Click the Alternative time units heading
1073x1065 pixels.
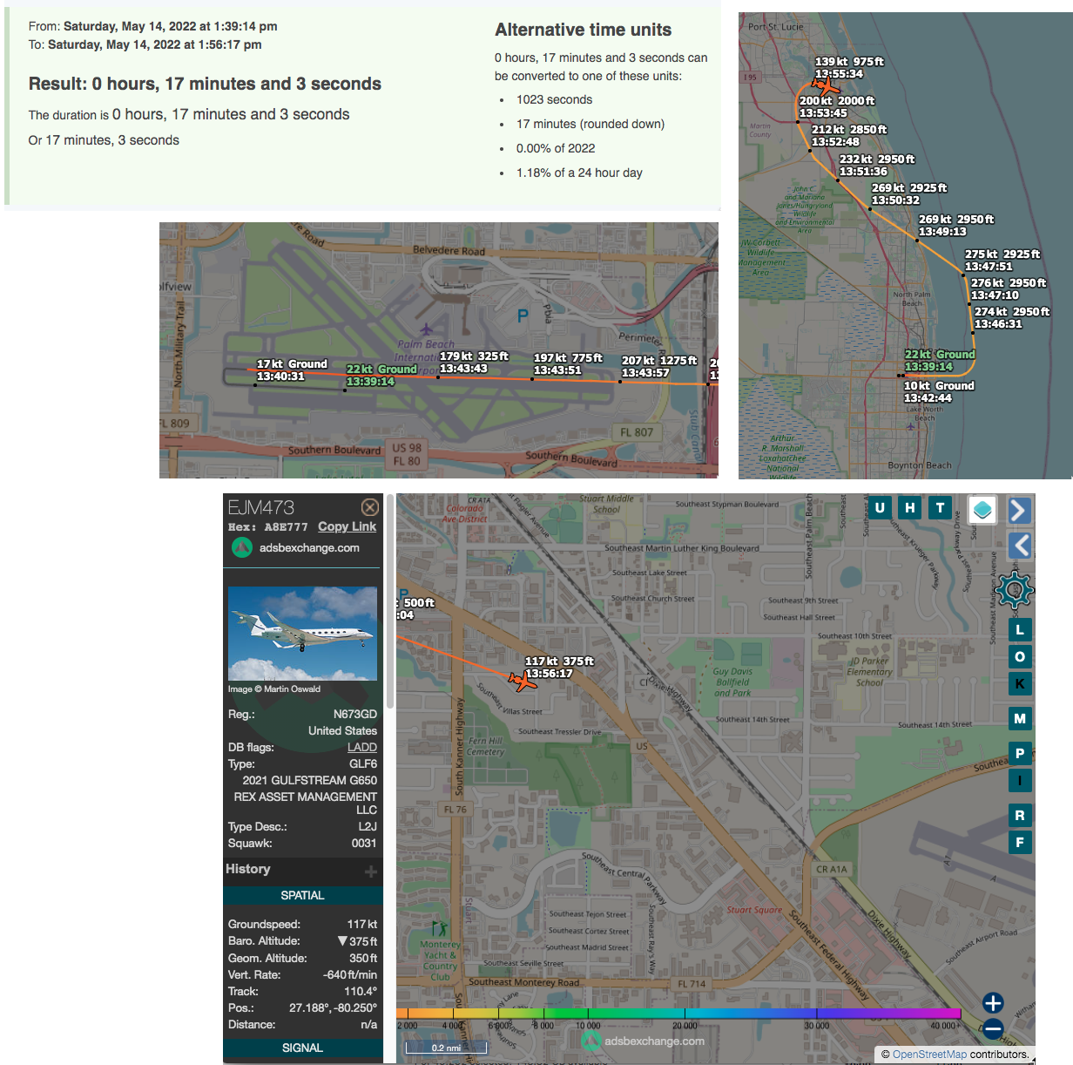584,30
